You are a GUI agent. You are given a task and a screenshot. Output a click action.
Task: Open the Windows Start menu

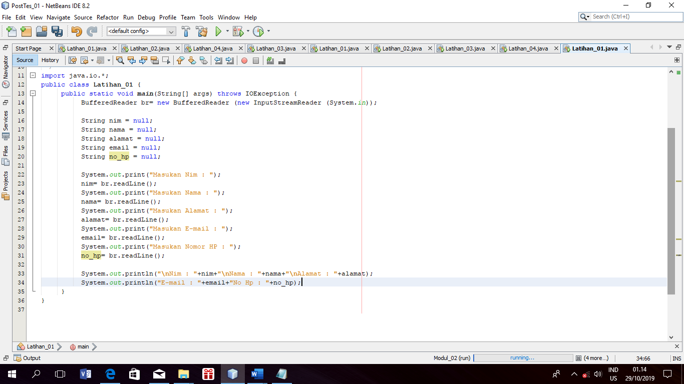click(12, 373)
